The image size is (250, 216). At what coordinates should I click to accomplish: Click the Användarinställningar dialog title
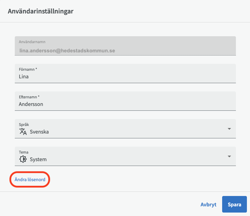tap(41, 11)
